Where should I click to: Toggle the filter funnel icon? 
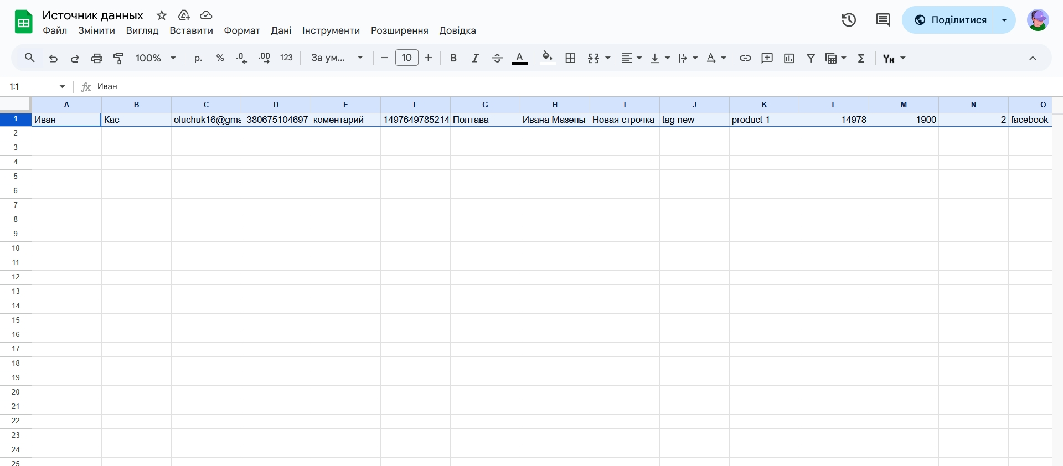pyautogui.click(x=811, y=58)
